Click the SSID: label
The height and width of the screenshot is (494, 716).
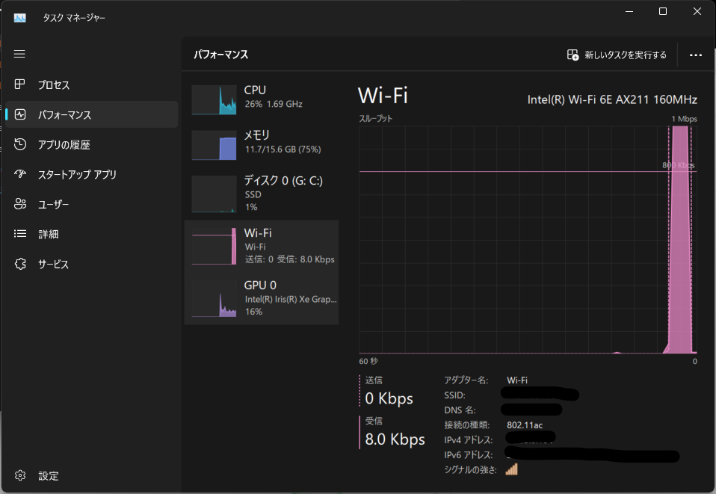coord(454,395)
